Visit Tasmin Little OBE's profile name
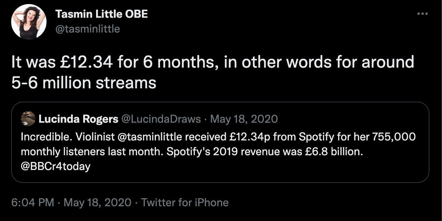442x221 pixels. 102,14
